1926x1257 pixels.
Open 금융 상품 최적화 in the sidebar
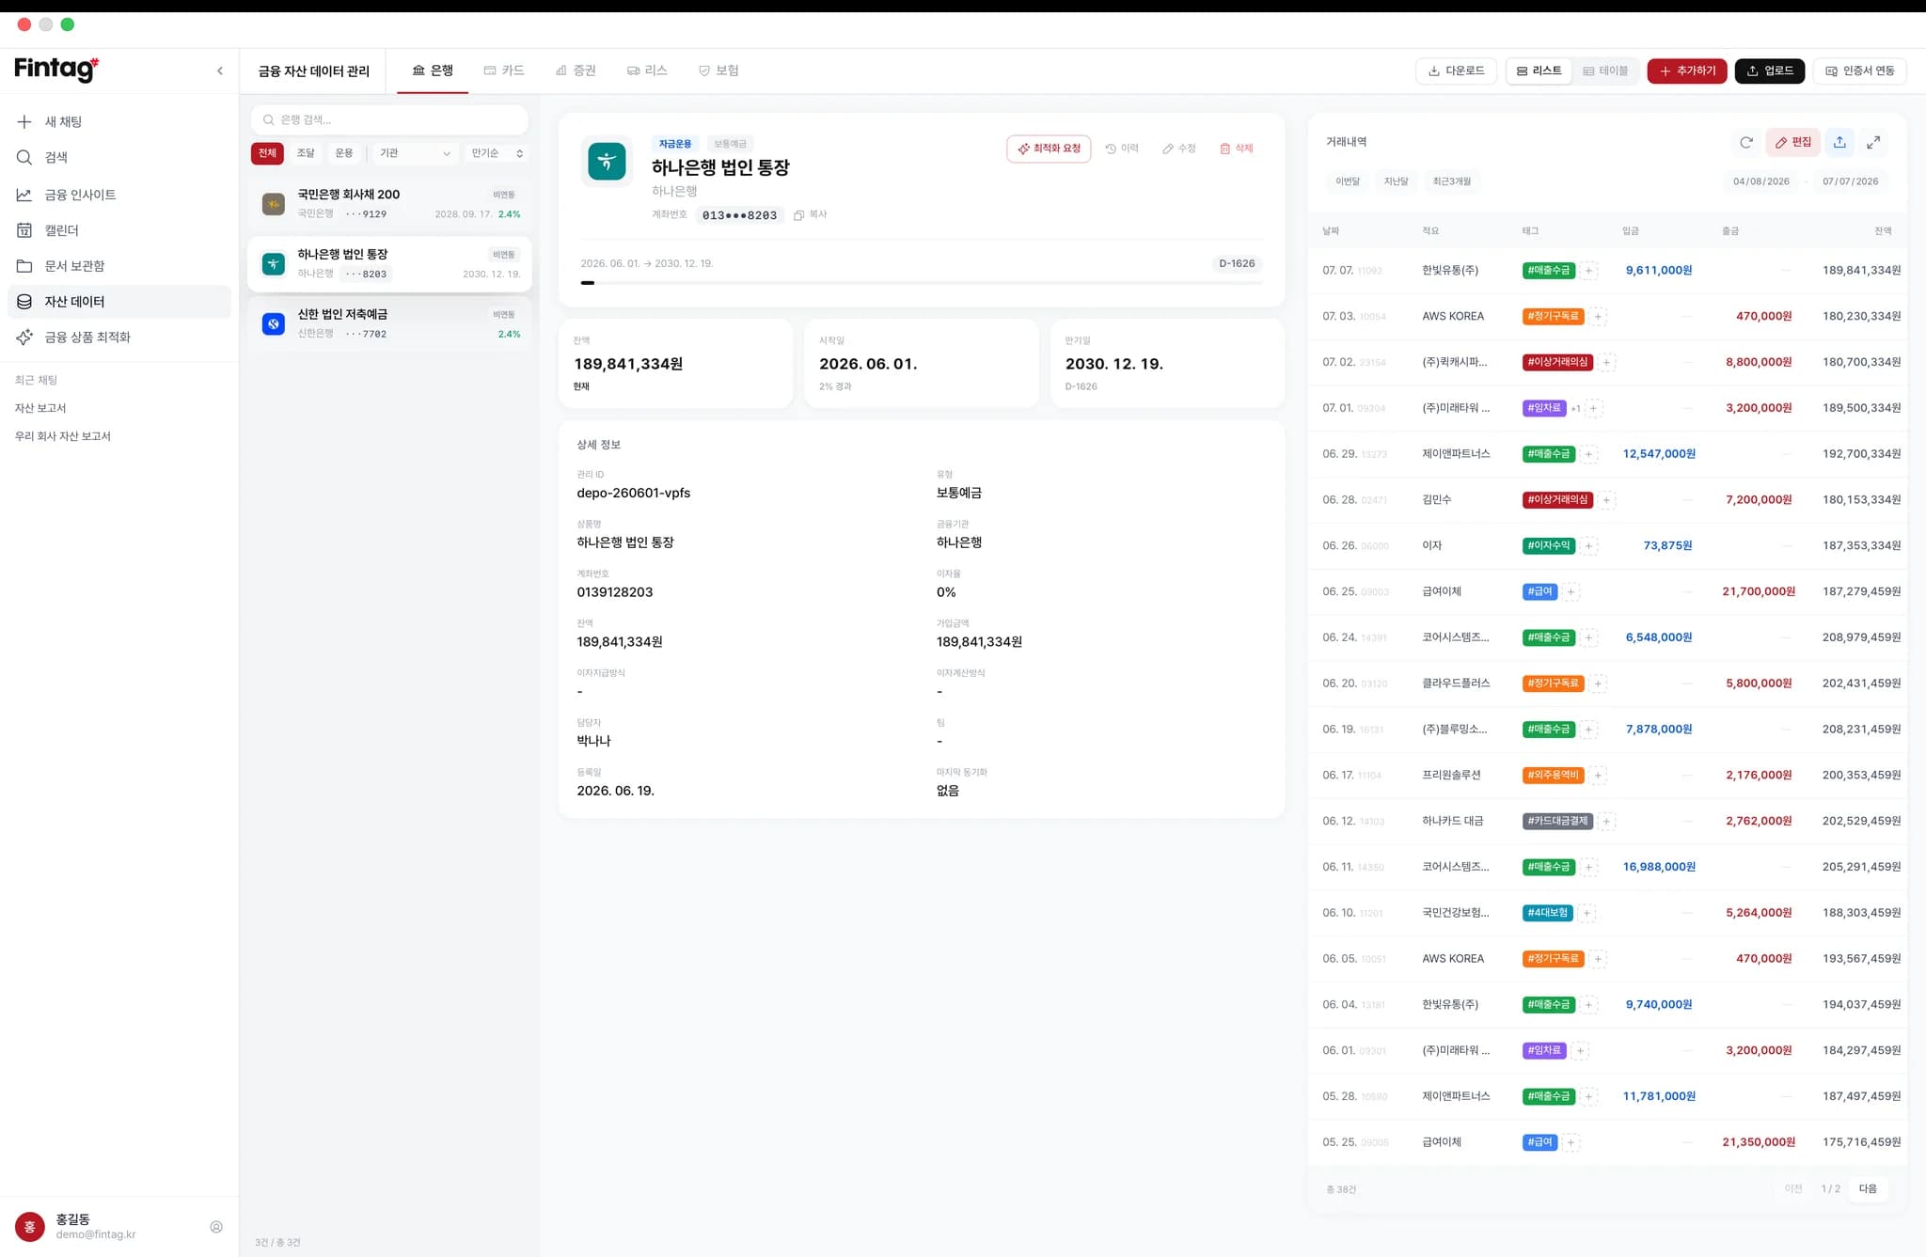pos(119,338)
